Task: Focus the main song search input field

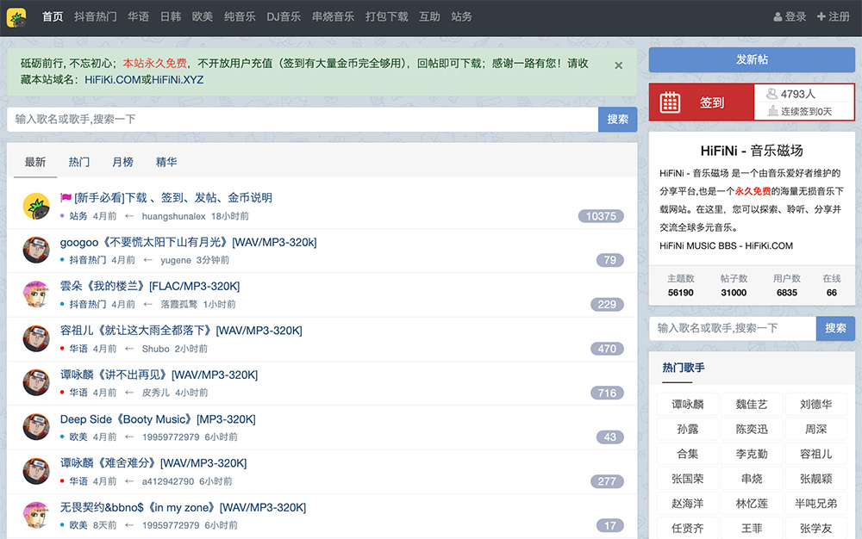Action: tap(302, 120)
